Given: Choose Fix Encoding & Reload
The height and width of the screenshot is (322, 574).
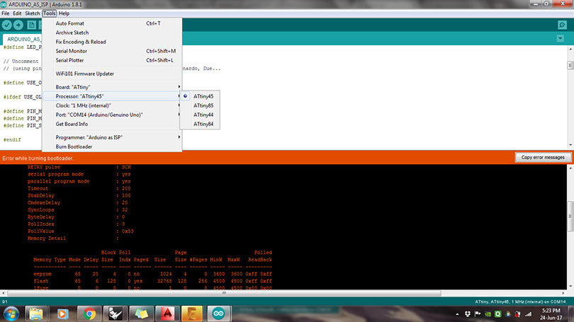Looking at the screenshot, I should tap(112, 42).
